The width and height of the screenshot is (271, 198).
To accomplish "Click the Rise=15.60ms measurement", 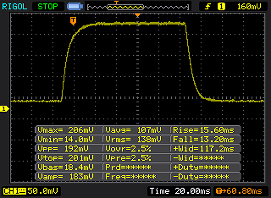I will pos(204,130).
